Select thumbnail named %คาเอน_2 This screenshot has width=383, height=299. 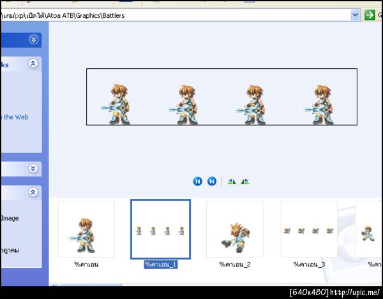pyautogui.click(x=235, y=230)
